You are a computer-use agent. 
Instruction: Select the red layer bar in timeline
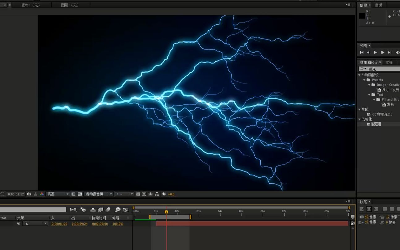[x=252, y=223]
